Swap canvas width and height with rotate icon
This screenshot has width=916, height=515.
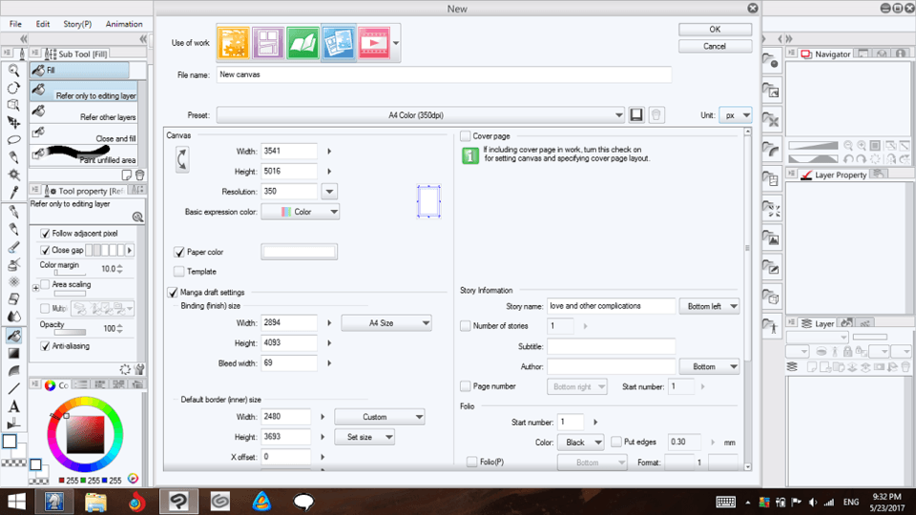181,160
